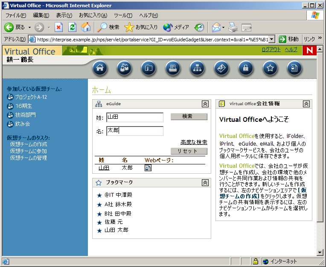Image resolution: width=326 pixels, height=267 pixels.
Task: Open the お気に入り(A) menu
Action: pos(93,15)
